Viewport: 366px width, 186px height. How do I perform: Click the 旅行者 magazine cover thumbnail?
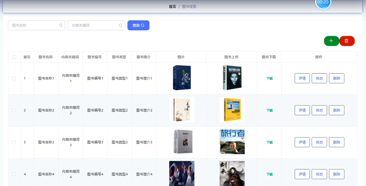click(232, 142)
